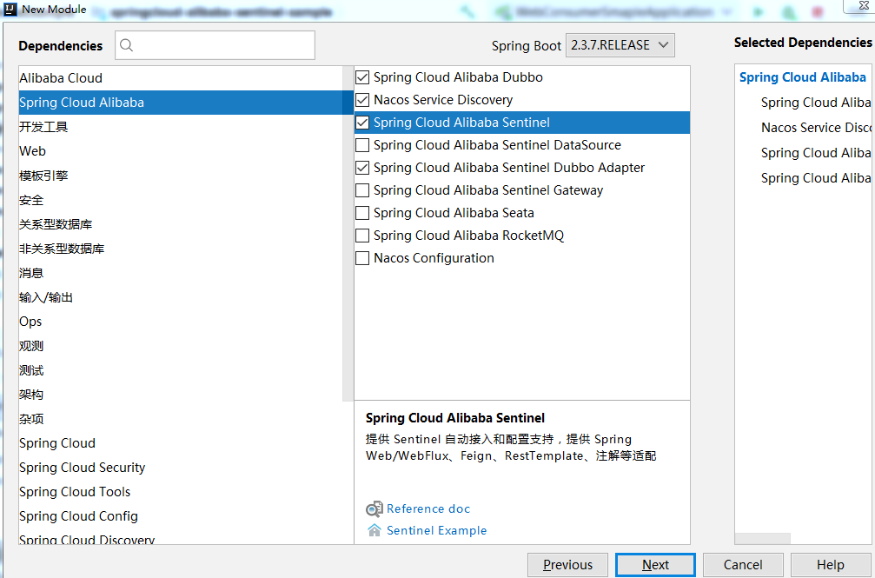This screenshot has height=578, width=875.
Task: Open the Spring Boot version dropdown
Action: click(x=620, y=45)
